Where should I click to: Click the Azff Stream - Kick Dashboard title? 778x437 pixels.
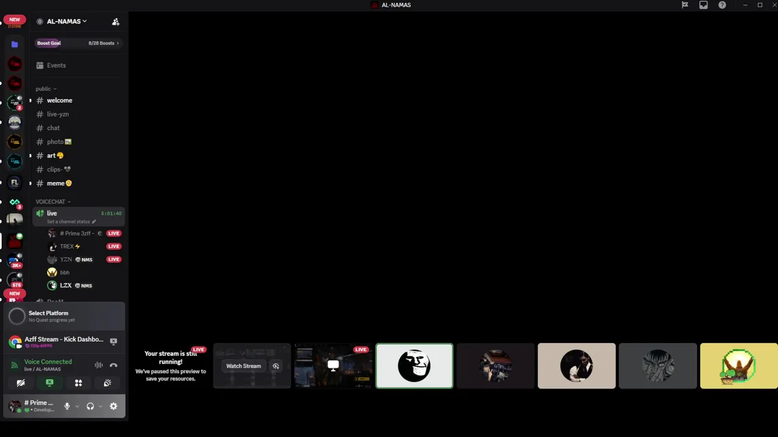(64, 339)
